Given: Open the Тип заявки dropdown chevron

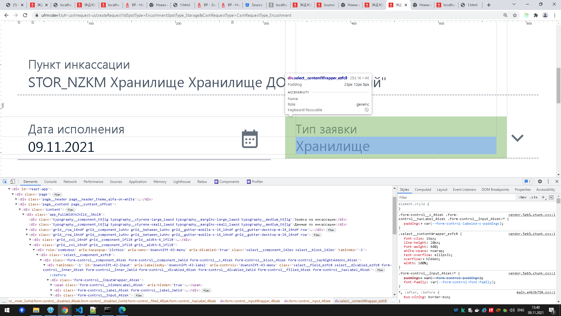Looking at the screenshot, I should point(517,138).
